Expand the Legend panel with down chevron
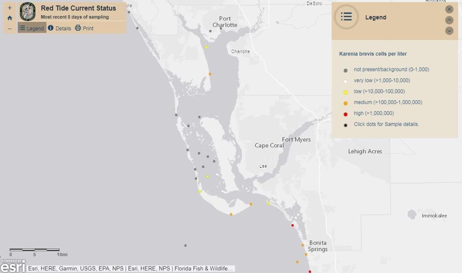The width and height of the screenshot is (462, 273). pos(449,31)
